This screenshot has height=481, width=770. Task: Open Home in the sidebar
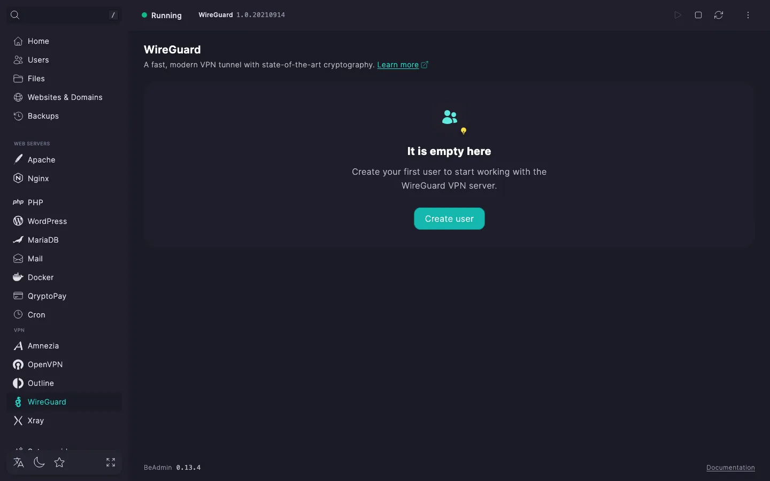64,41
